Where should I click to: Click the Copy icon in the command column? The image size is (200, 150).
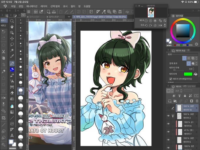pyautogui.click(x=4, y=58)
